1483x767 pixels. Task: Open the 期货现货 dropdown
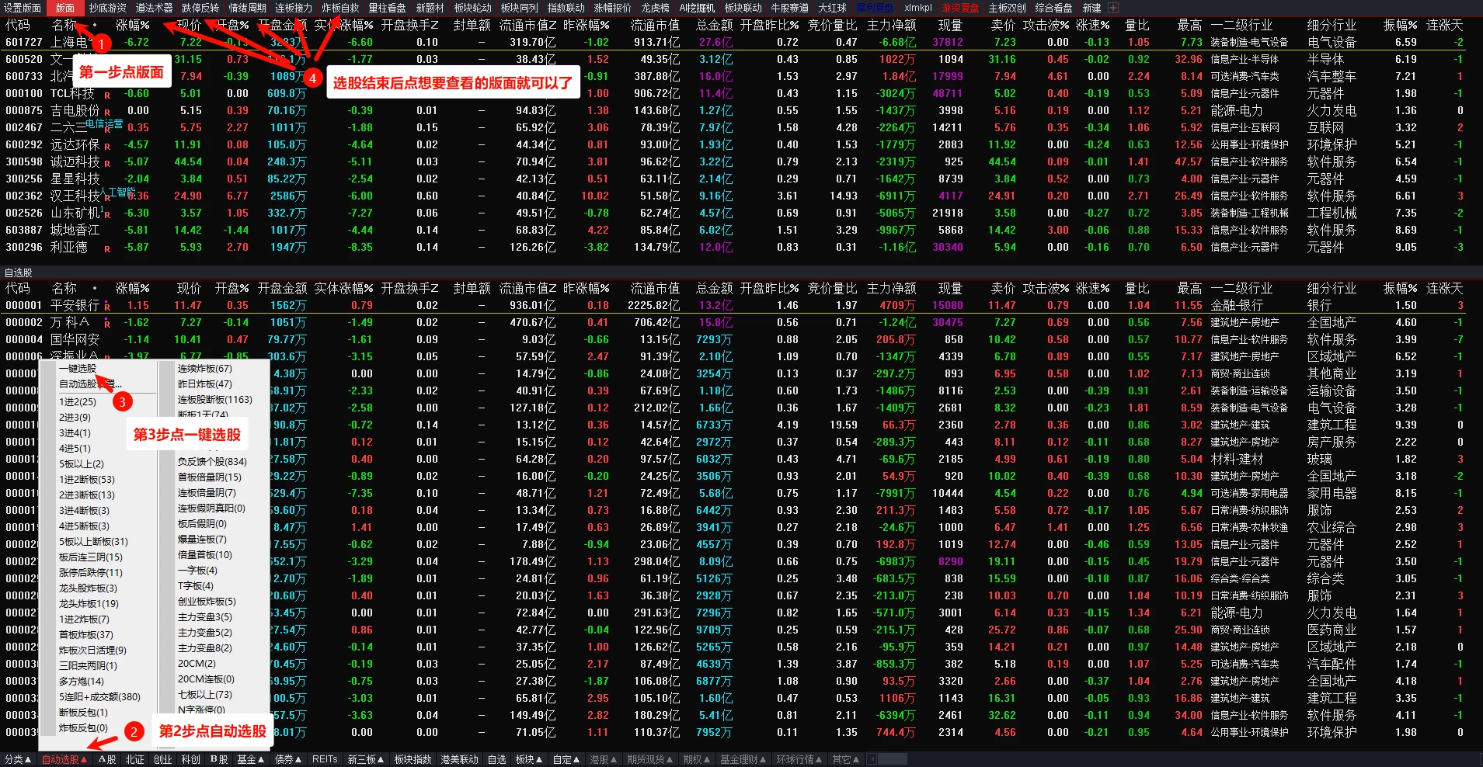click(650, 759)
